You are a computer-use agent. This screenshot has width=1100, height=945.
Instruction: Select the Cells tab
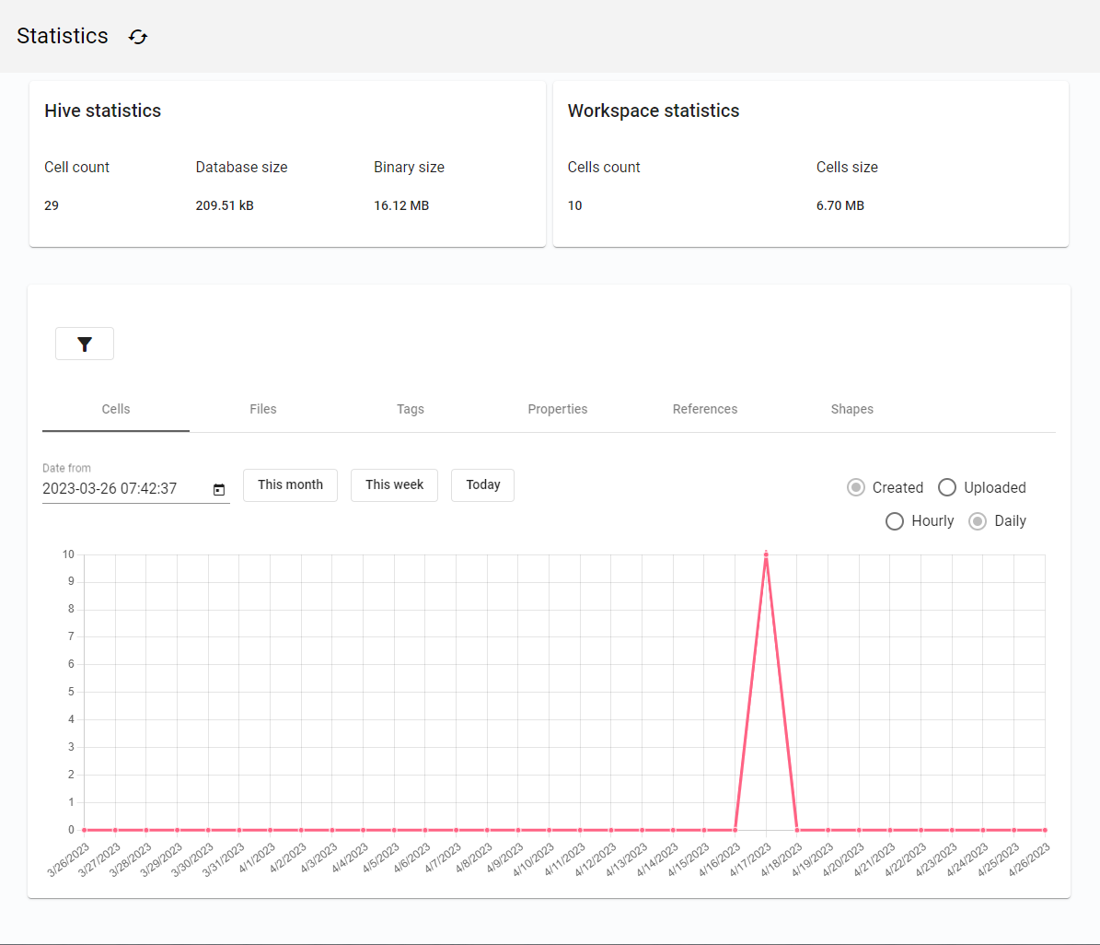tap(115, 409)
